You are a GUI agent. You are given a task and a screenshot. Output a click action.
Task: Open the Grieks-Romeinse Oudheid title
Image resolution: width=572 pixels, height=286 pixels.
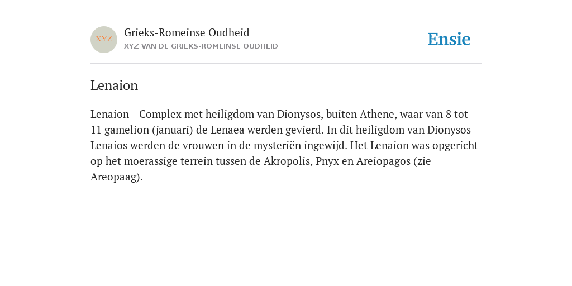point(187,33)
